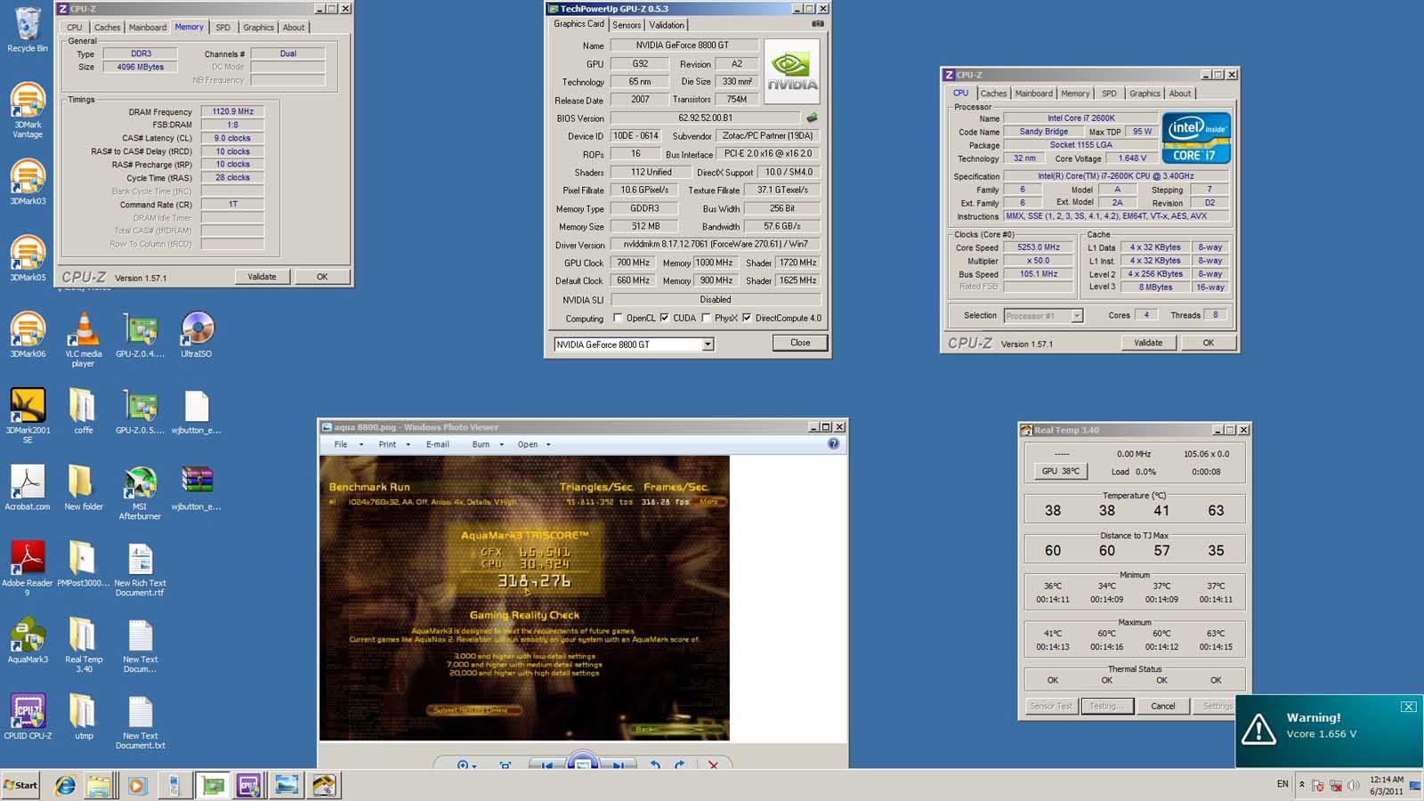Select the Adobe Reader 9 desktop icon
The width and height of the screenshot is (1424, 801).
click(x=28, y=569)
